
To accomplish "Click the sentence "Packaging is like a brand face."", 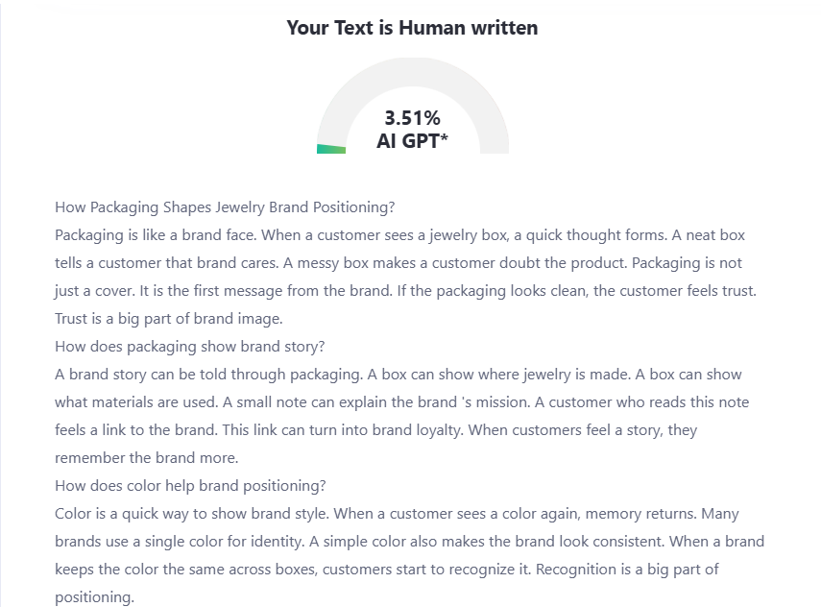I will coord(157,235).
